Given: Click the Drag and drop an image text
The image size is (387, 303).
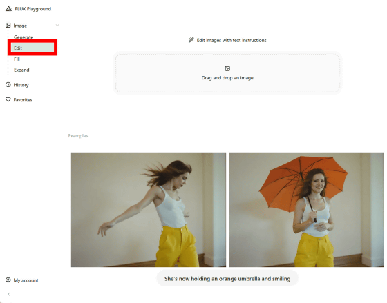Looking at the screenshot, I should (227, 78).
